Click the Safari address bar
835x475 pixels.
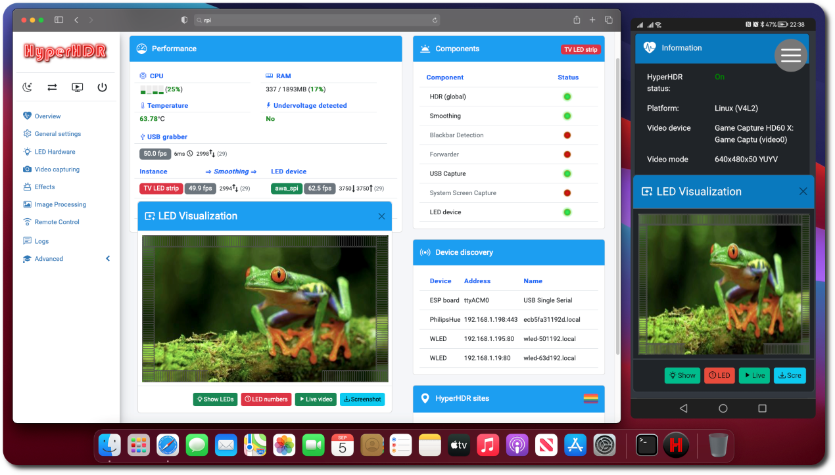point(317,20)
